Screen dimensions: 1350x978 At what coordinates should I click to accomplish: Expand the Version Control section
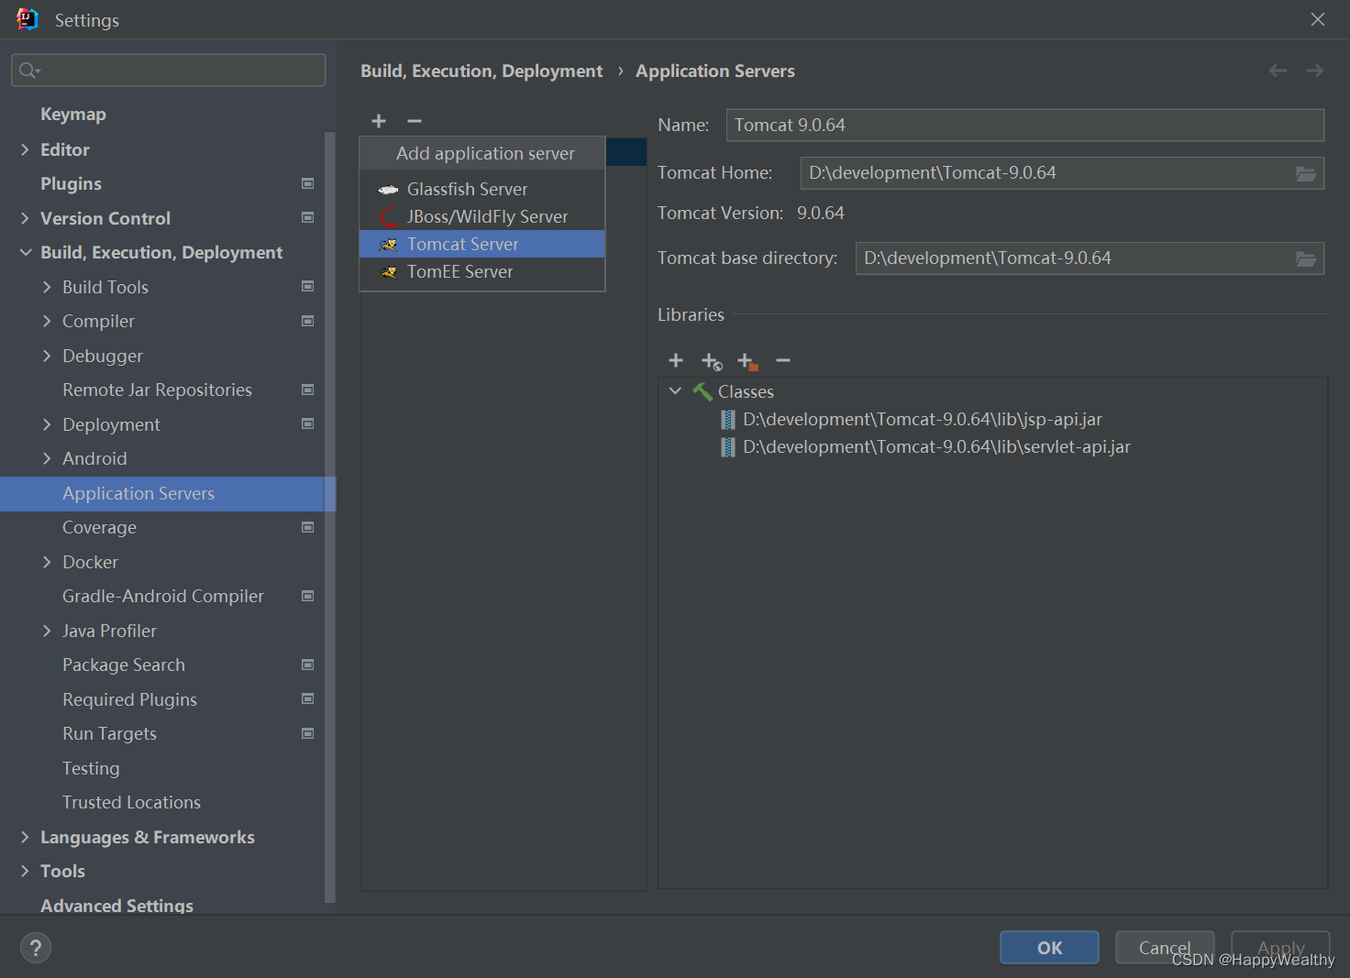tap(25, 218)
